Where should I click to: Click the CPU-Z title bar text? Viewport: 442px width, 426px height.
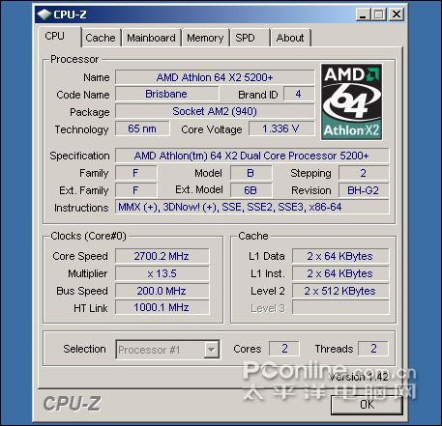point(70,14)
